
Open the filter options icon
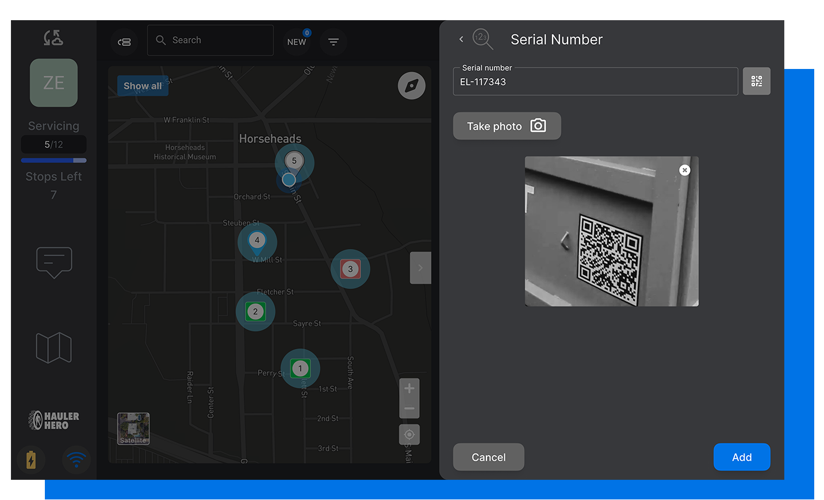click(334, 41)
